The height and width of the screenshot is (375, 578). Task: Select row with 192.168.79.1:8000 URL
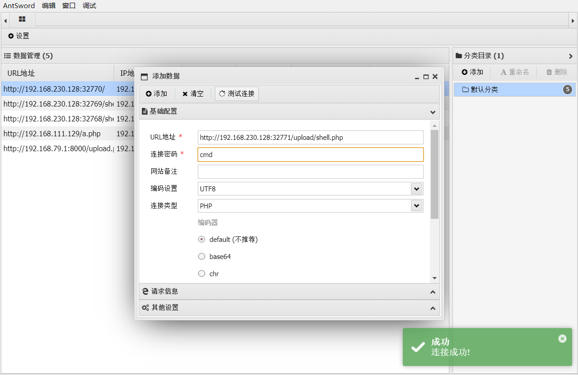[58, 148]
